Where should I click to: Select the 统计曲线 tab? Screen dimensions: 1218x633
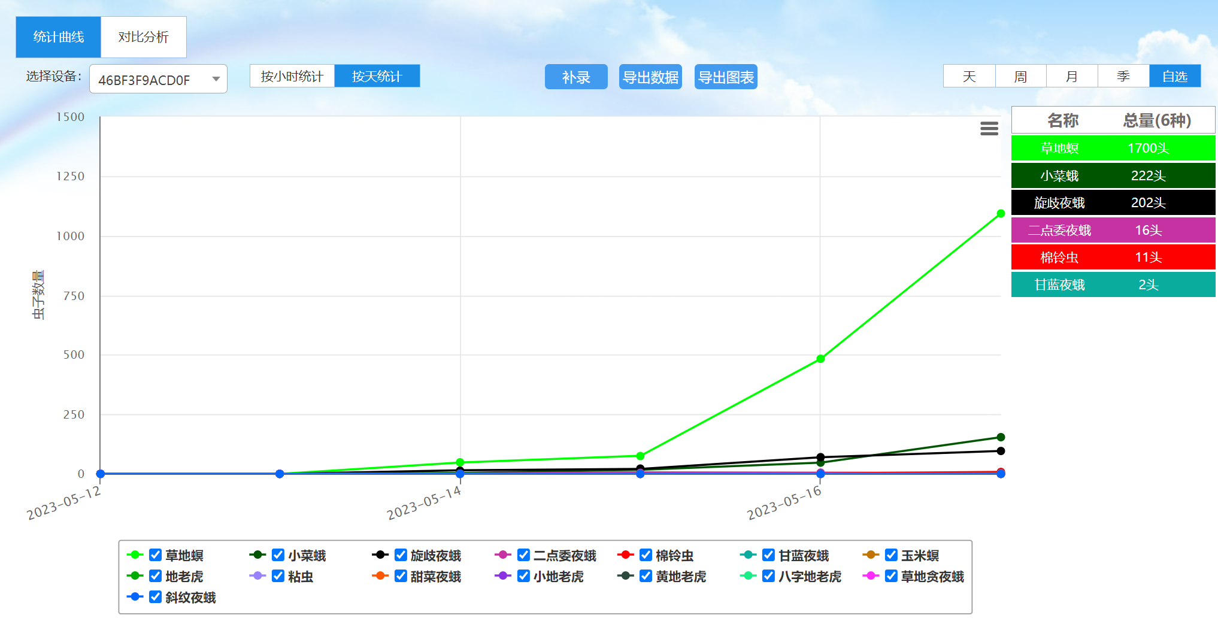coord(59,37)
